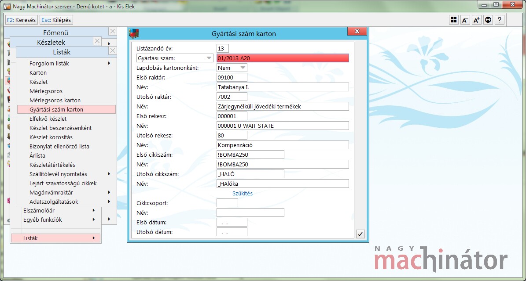The height and width of the screenshot is (281, 526).
Task: Open help with the question mark icon
Action: (x=500, y=20)
